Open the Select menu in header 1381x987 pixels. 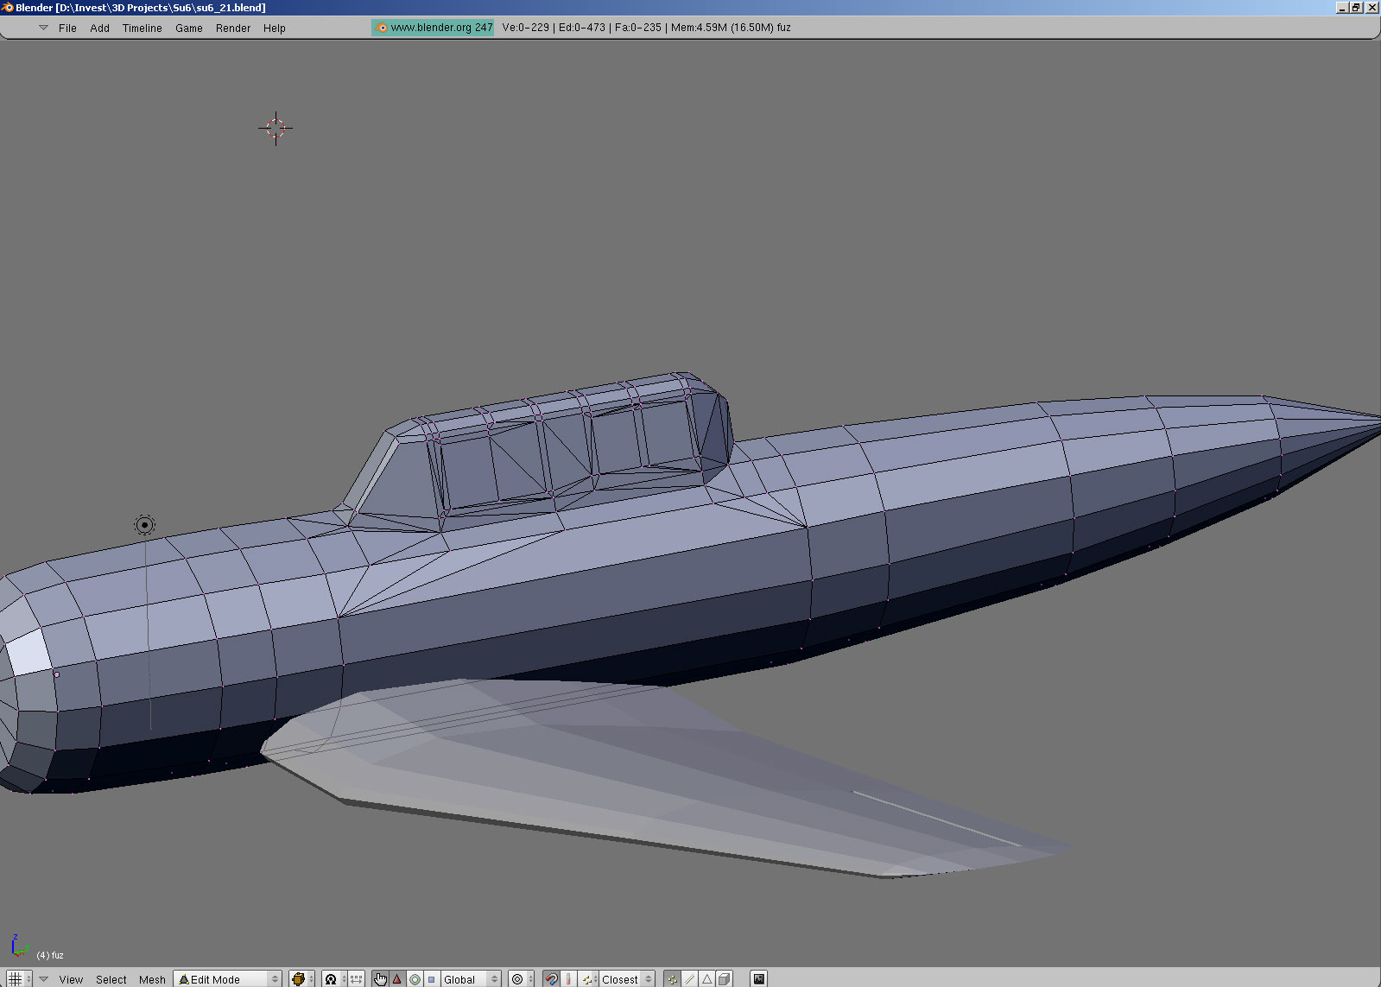click(x=111, y=979)
